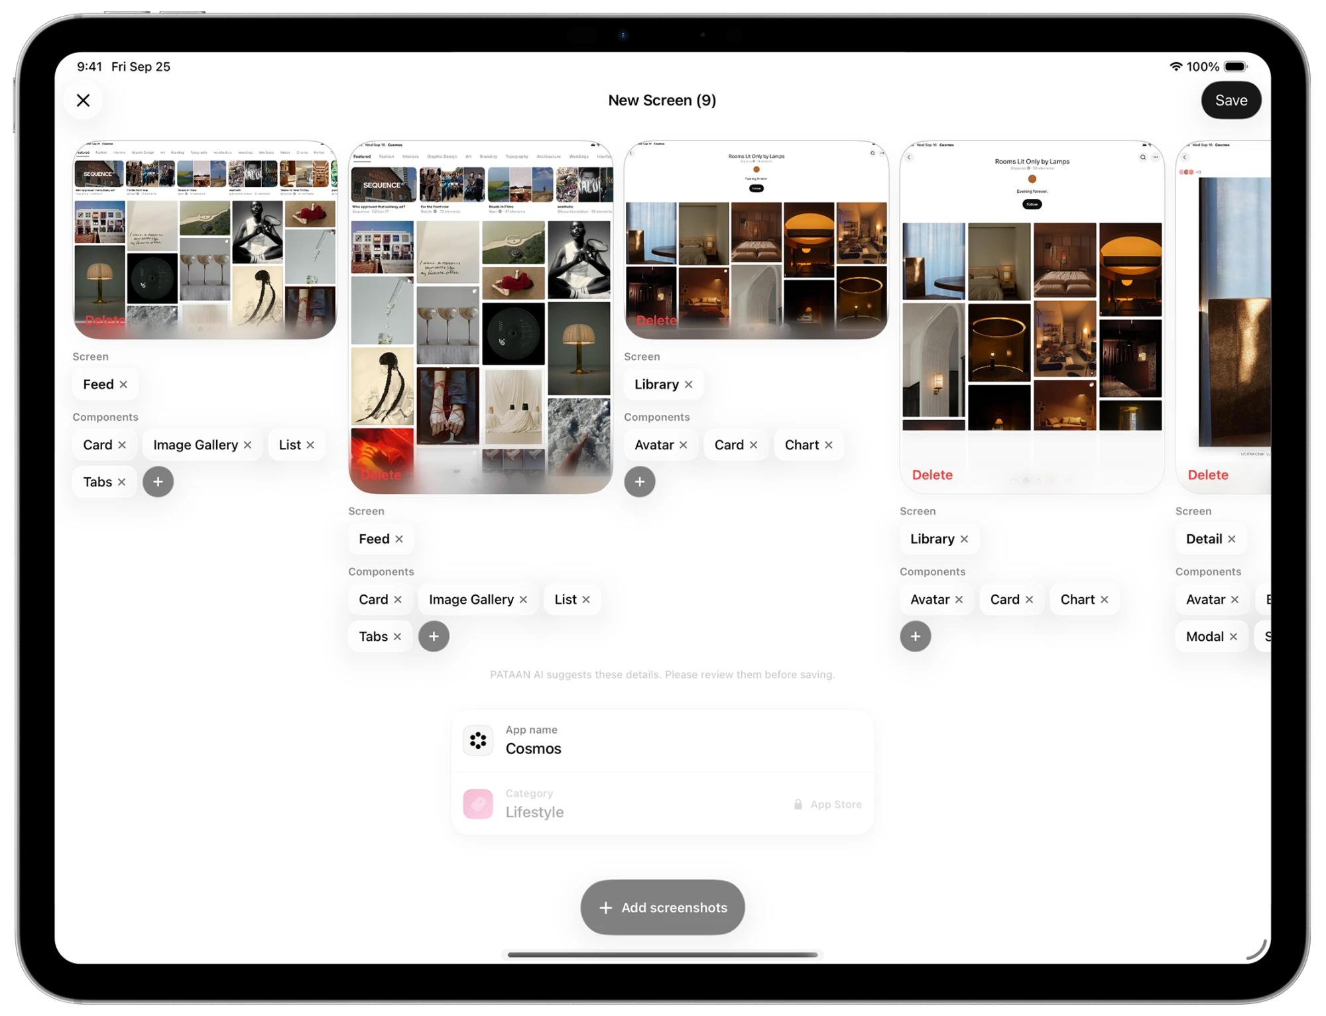Image resolution: width=1326 pixels, height=1016 pixels.
Task: Remove the Feed tag under the second screenshot
Action: [399, 539]
